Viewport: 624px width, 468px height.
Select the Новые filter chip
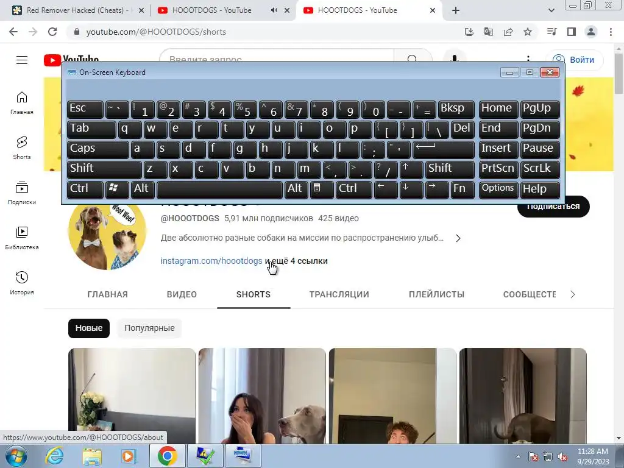[89, 328]
